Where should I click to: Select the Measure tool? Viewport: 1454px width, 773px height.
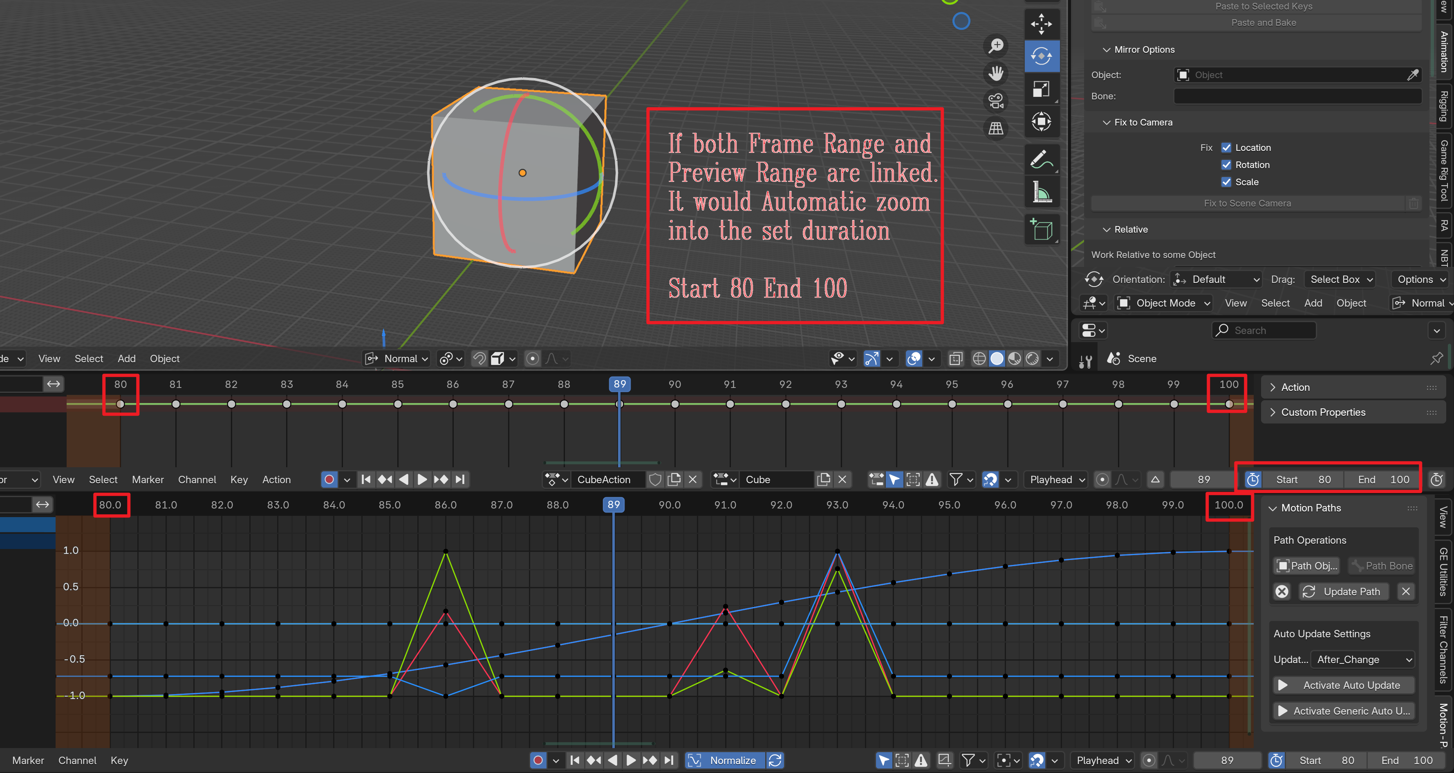pyautogui.click(x=1042, y=193)
